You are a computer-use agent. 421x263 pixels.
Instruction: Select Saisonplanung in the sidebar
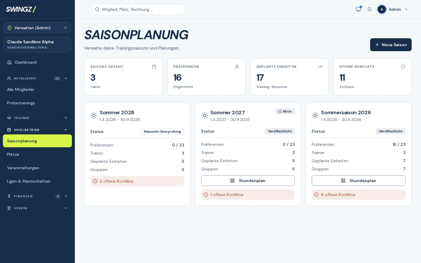pos(37,141)
